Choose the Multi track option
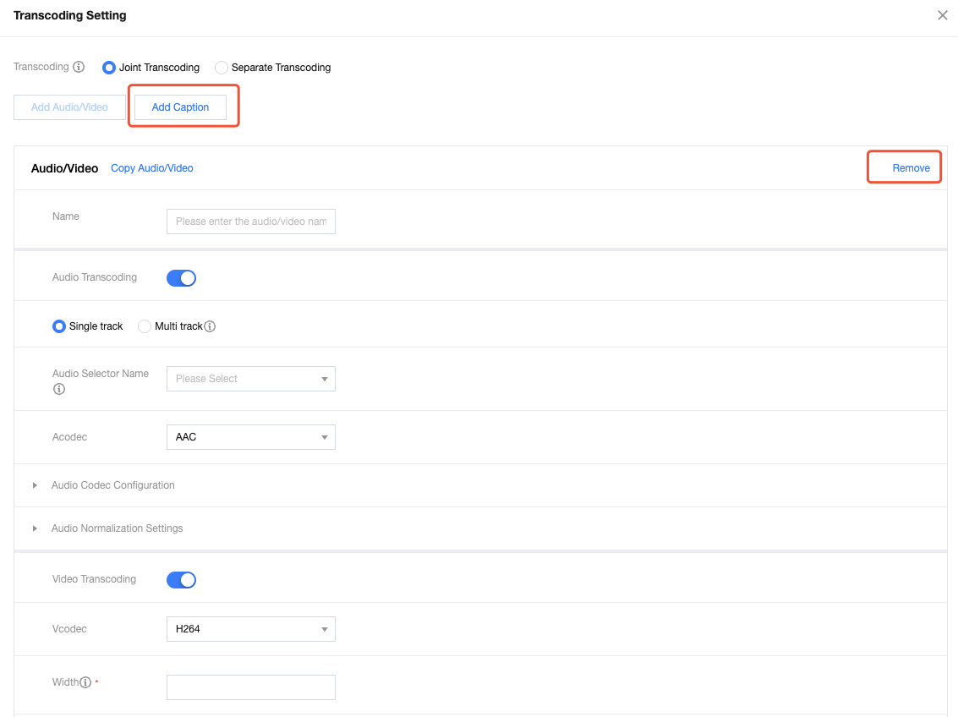Screen dimensions: 958x717 [145, 326]
